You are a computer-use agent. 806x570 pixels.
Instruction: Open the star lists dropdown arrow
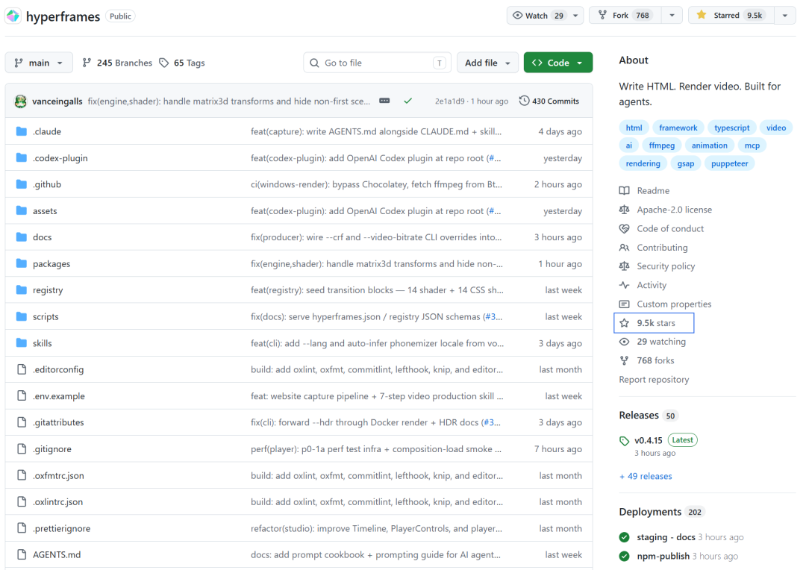(784, 16)
